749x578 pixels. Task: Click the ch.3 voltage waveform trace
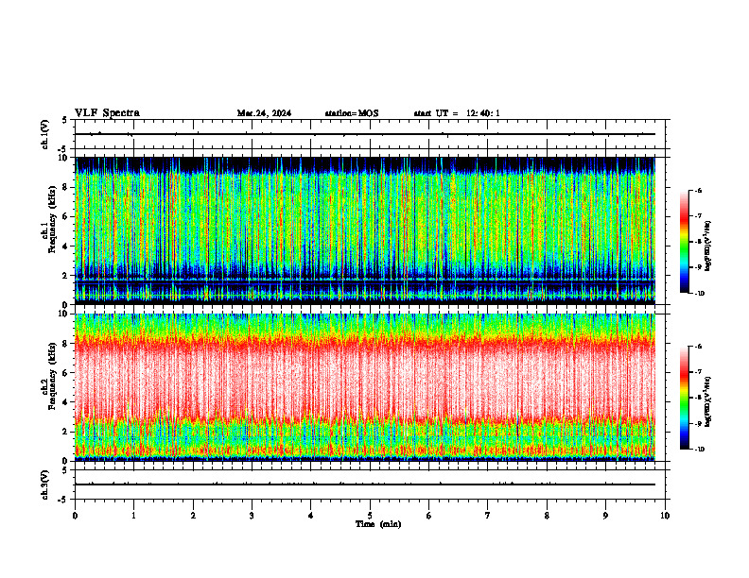[x=365, y=484]
